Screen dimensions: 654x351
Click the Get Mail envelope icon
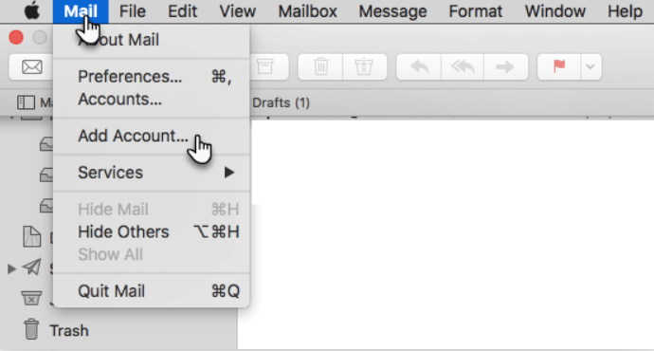coord(31,66)
